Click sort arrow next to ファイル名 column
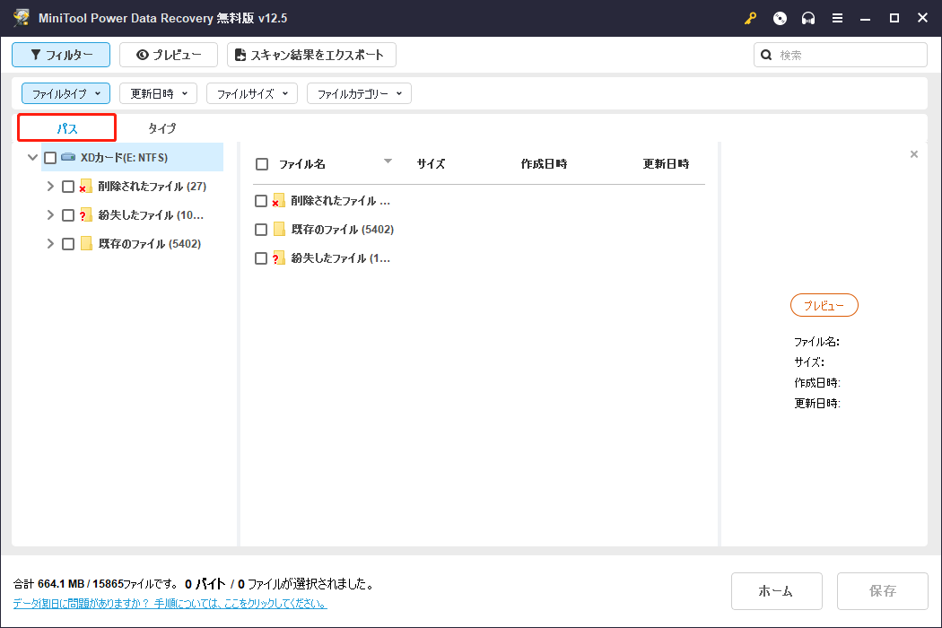The height and width of the screenshot is (628, 942). [388, 161]
